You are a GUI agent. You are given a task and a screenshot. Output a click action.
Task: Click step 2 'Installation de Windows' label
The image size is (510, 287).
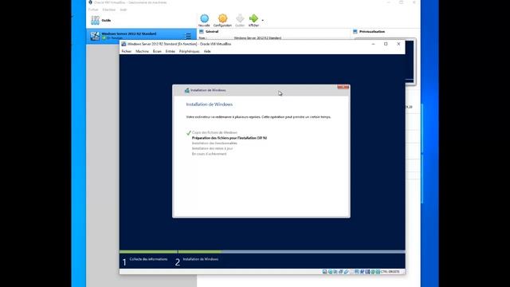tap(200, 259)
